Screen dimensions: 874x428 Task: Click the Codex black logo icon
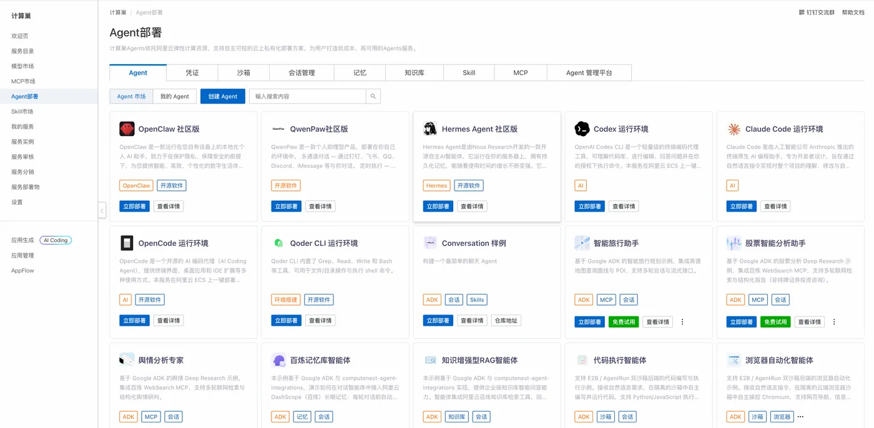coord(582,129)
